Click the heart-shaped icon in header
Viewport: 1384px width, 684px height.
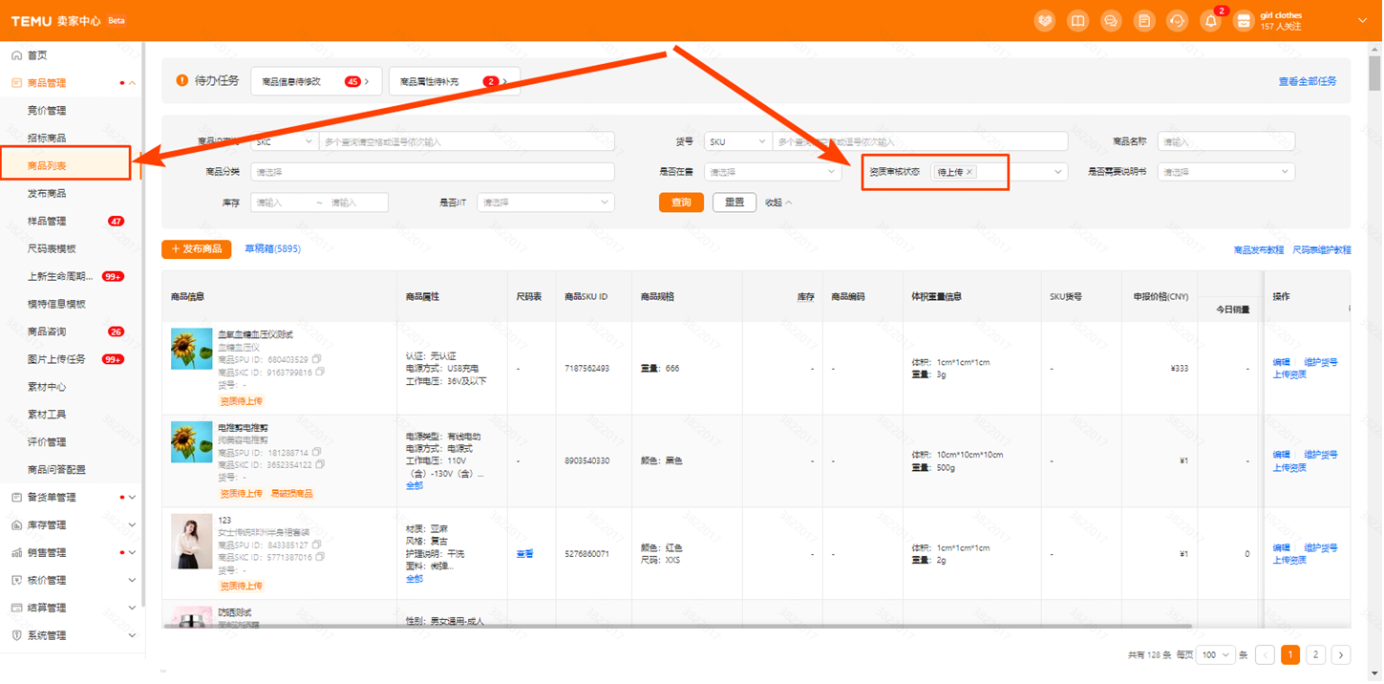point(1045,21)
